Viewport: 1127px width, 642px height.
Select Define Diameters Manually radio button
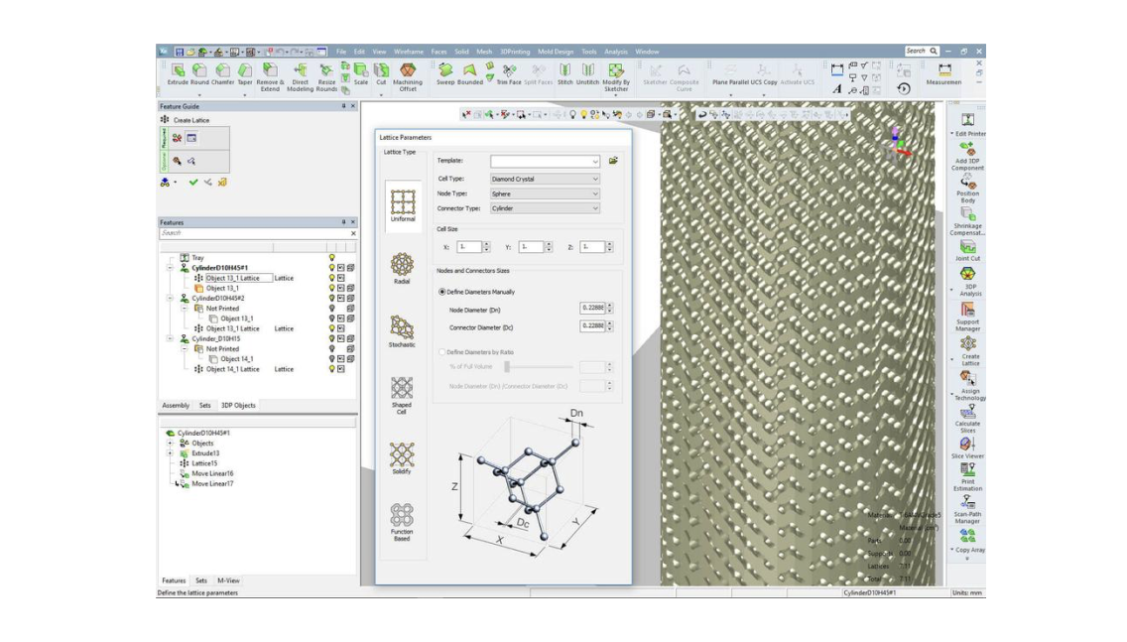tap(442, 292)
